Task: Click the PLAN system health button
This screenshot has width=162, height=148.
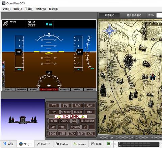Action: (x=89, y=106)
